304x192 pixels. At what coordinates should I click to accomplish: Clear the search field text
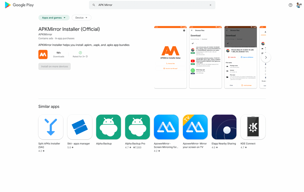click(210, 5)
